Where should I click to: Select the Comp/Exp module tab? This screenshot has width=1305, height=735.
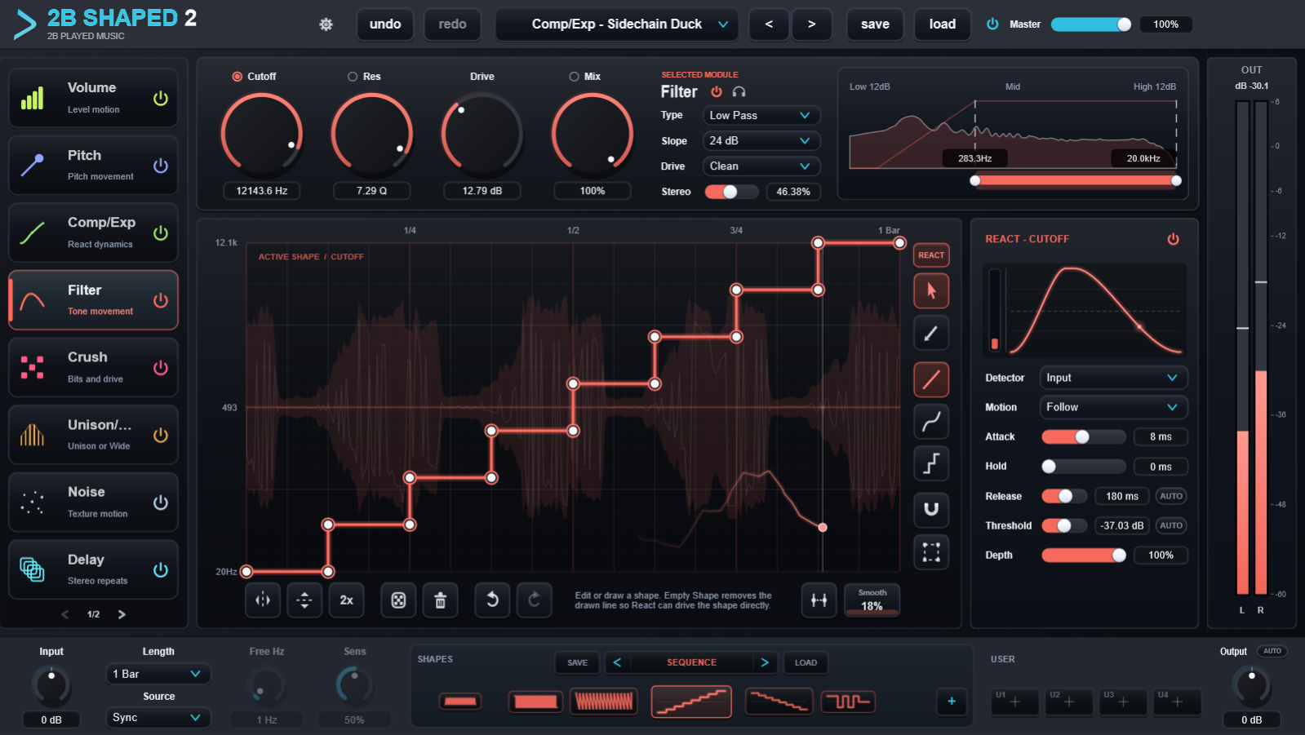(x=93, y=232)
